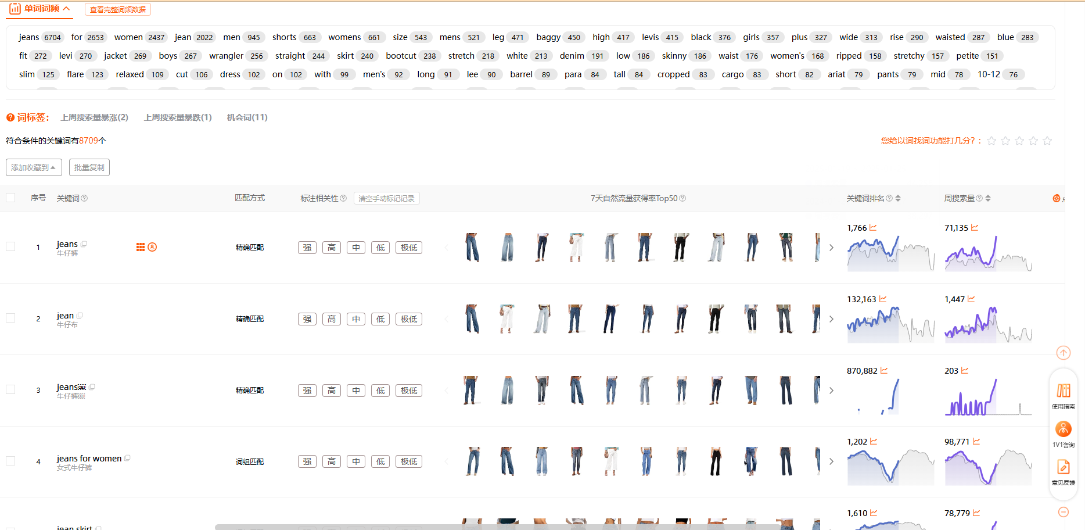The image size is (1085, 530).
Task: Check the checkbox for row 2 'jean'
Action: tap(10, 318)
